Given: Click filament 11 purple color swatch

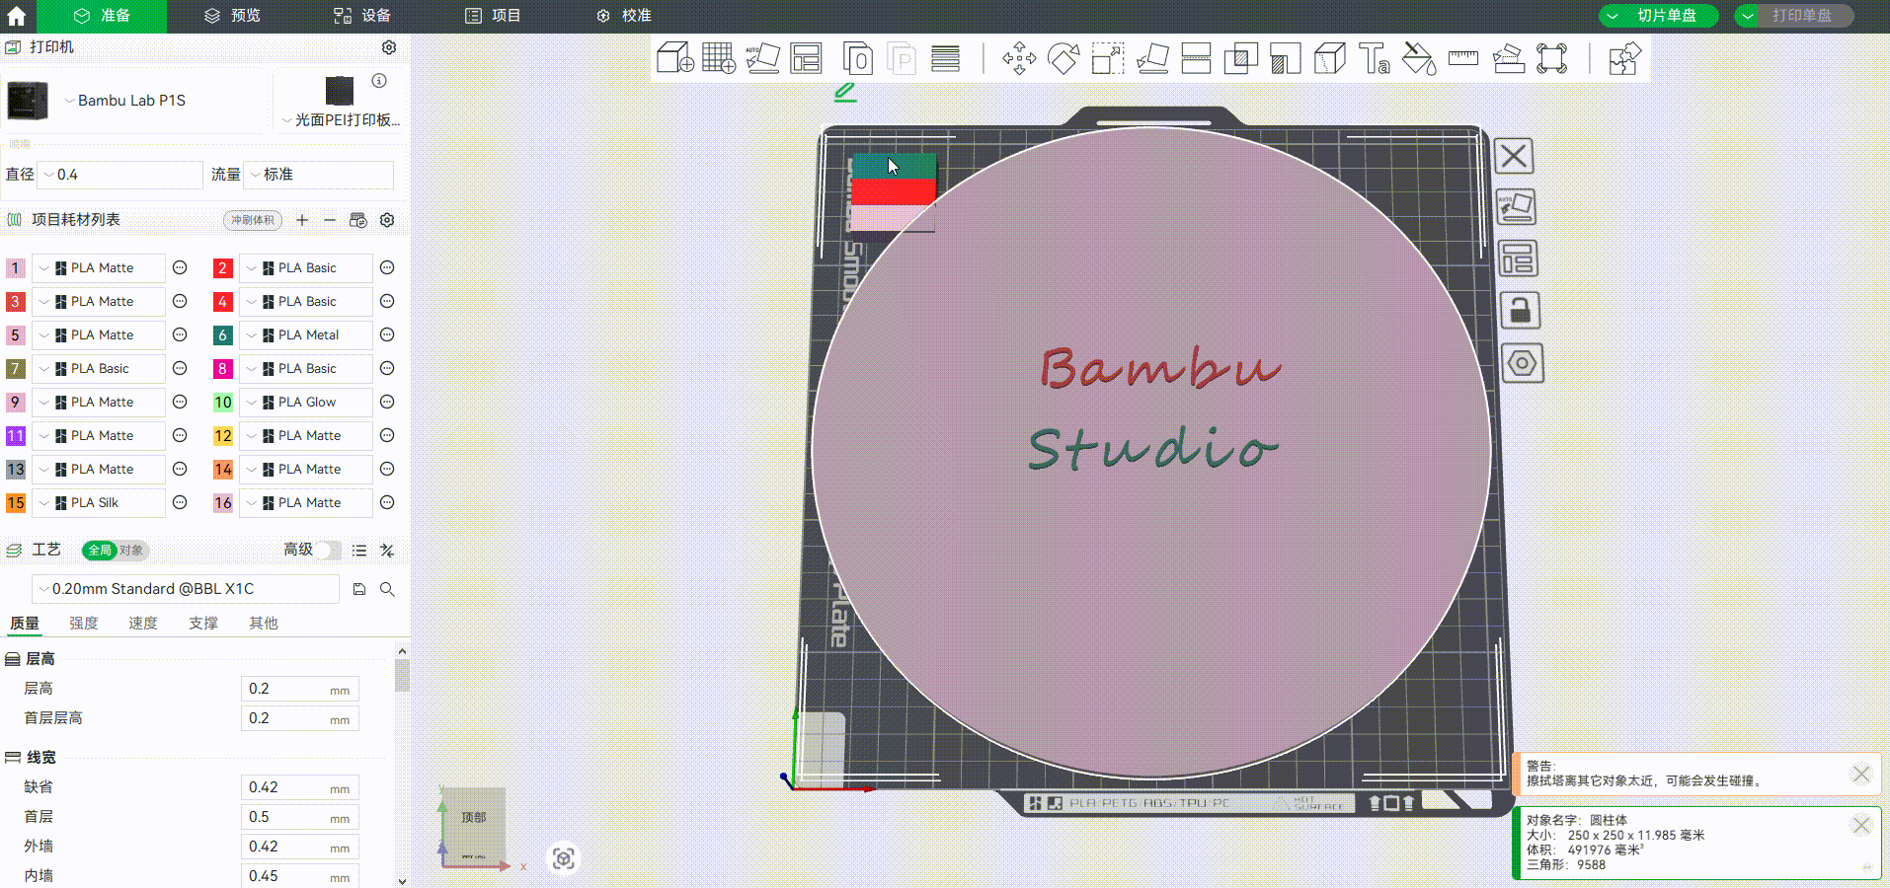Looking at the screenshot, I should click(16, 436).
